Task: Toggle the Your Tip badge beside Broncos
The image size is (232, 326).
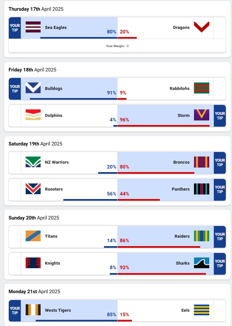Action: [220, 162]
